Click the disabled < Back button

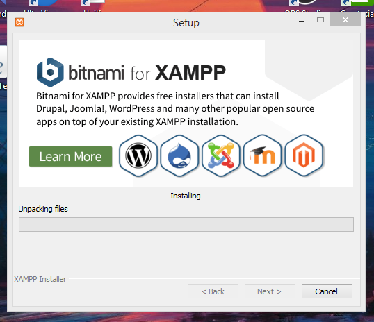213,291
